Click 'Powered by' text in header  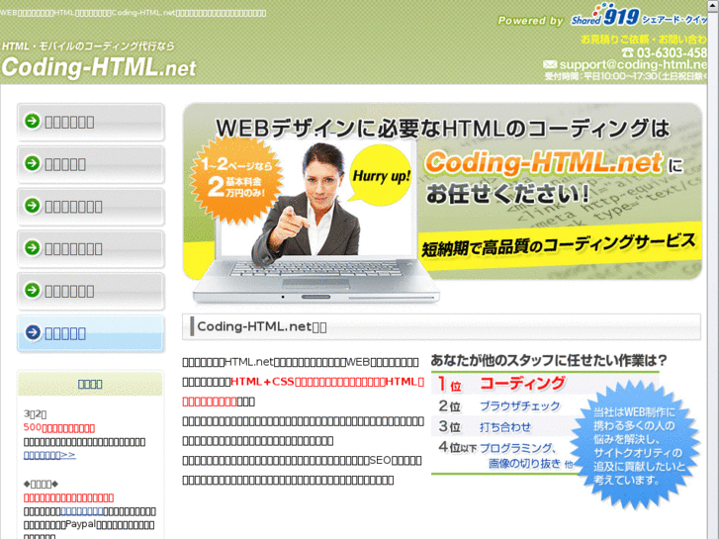530,21
